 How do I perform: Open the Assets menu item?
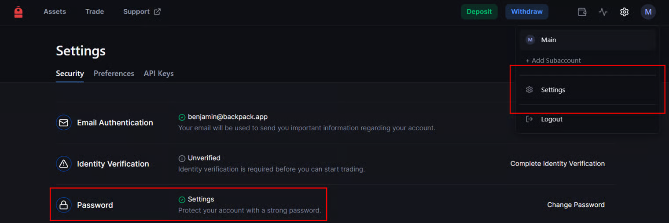point(55,12)
